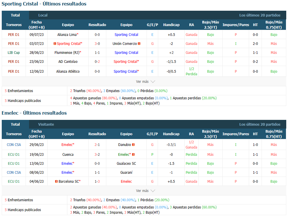Screen dimensions: 288x216
Task: Click handicap value -0/0.5
Action: tap(171, 72)
